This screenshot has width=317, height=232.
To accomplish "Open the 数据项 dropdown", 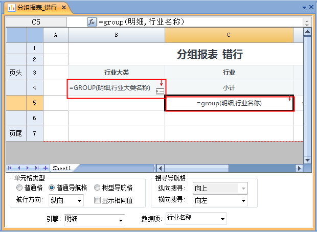I will click(x=196, y=219).
